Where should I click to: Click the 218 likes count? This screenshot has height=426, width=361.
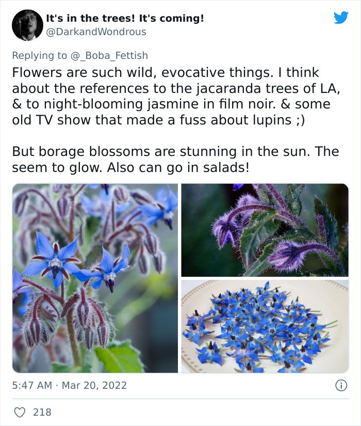coord(41,412)
